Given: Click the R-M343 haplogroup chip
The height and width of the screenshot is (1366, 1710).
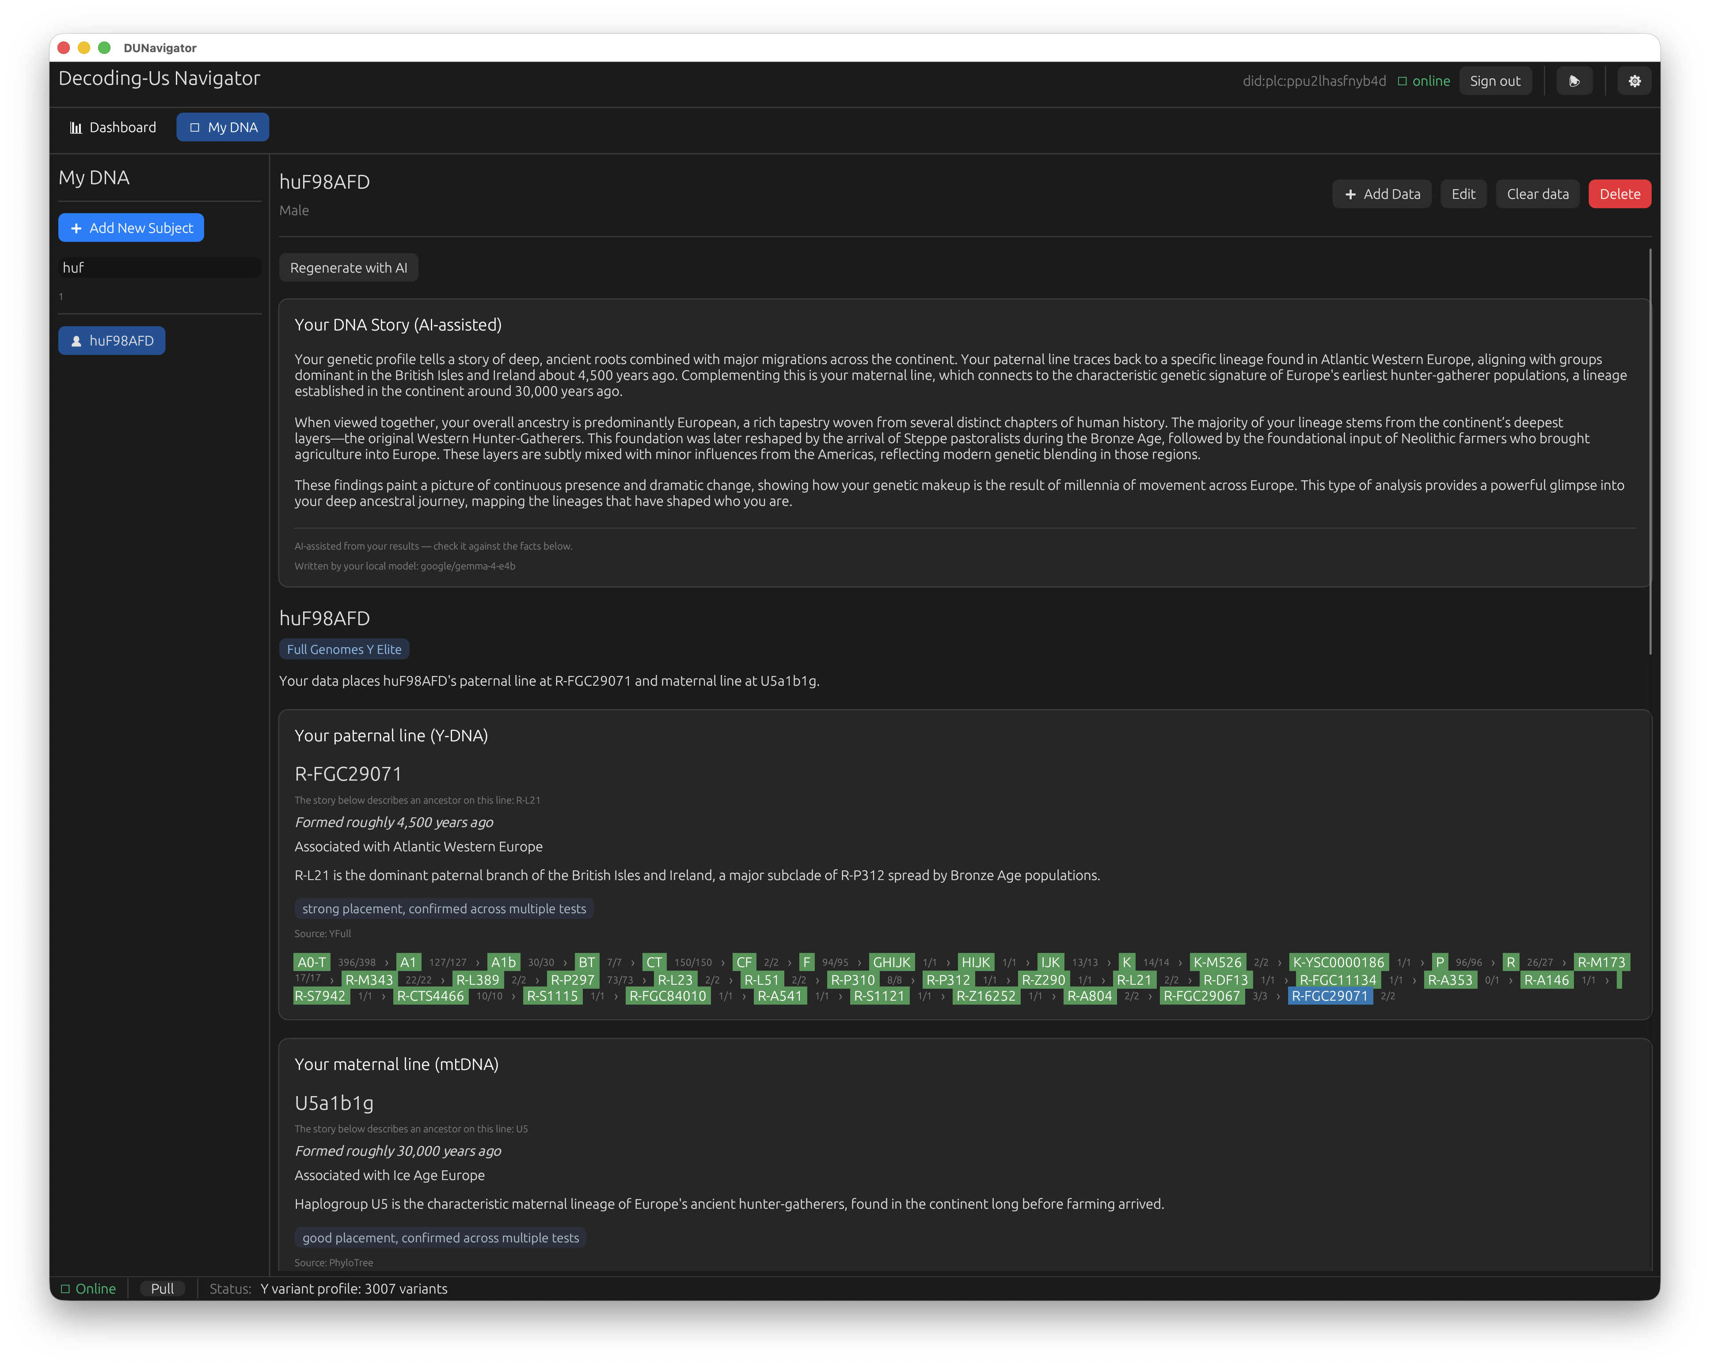Looking at the screenshot, I should coord(369,980).
